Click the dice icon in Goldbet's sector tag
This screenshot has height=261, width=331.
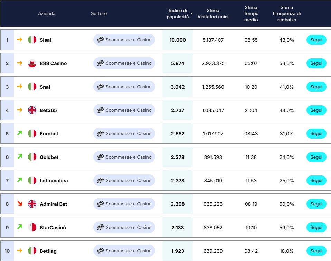point(100,157)
